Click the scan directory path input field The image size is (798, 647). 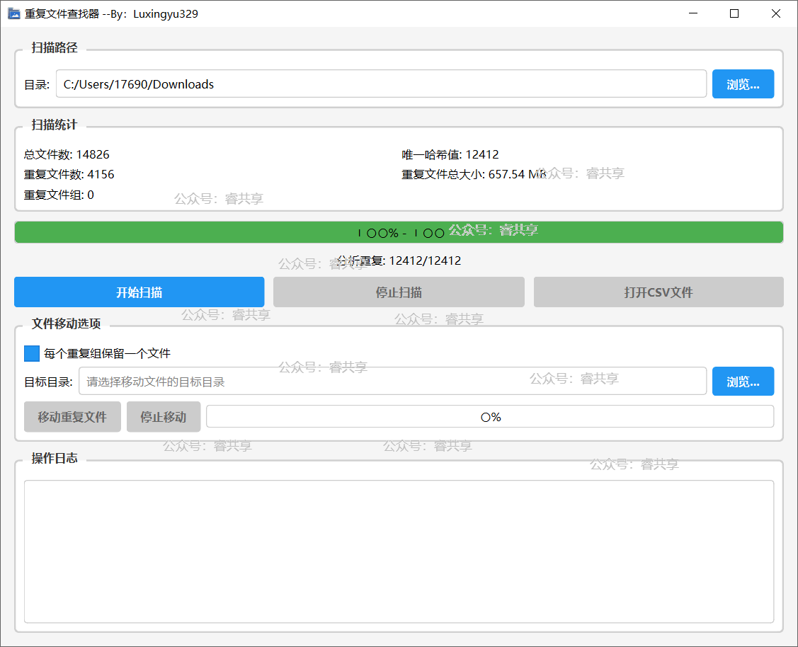point(381,84)
